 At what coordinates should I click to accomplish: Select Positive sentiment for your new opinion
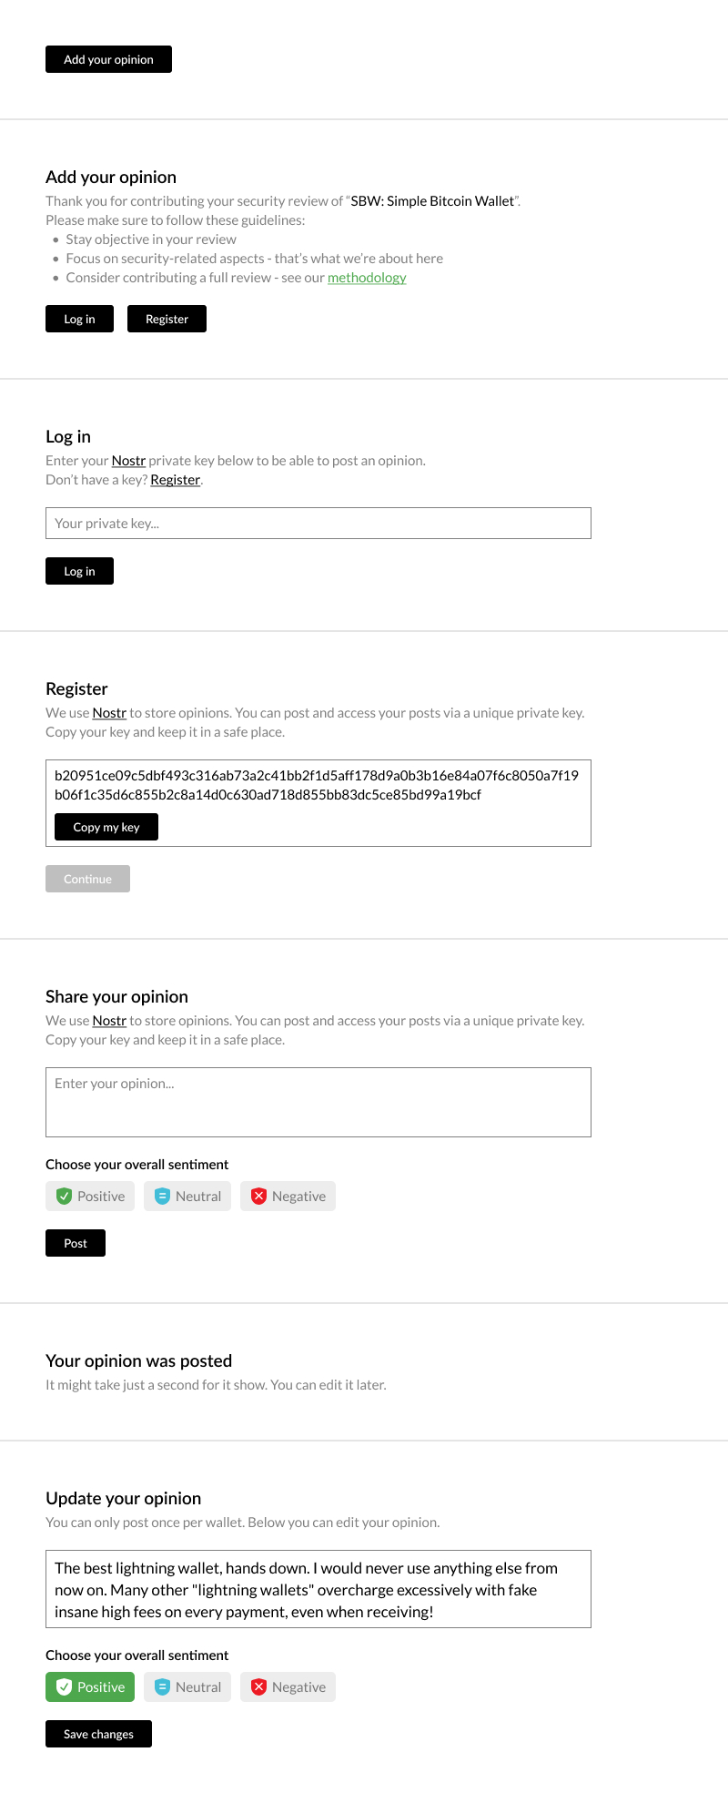click(89, 1196)
